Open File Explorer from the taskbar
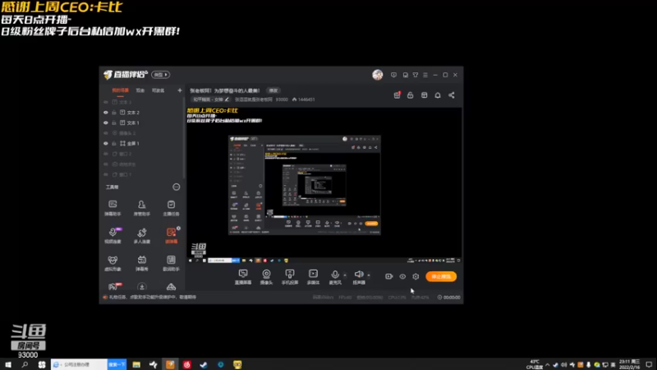Image resolution: width=657 pixels, height=370 pixels. pyautogui.click(x=136, y=364)
